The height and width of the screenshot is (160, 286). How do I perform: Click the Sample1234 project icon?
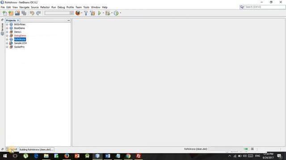pos(11,43)
